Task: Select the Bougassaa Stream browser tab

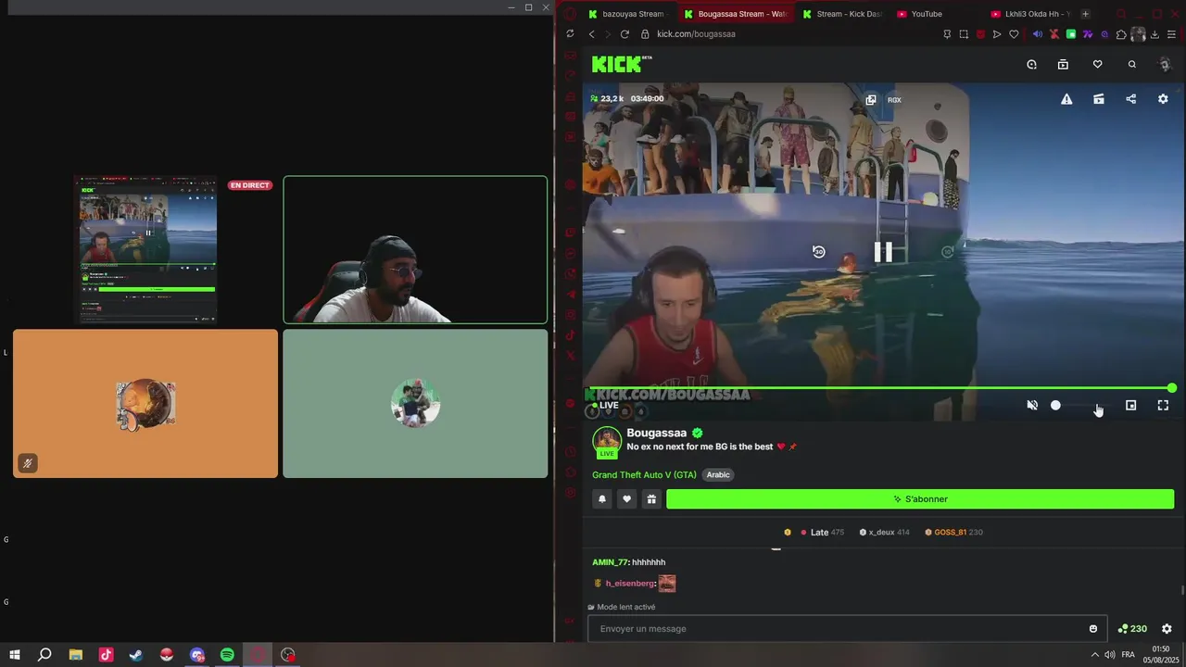Action: (x=735, y=14)
